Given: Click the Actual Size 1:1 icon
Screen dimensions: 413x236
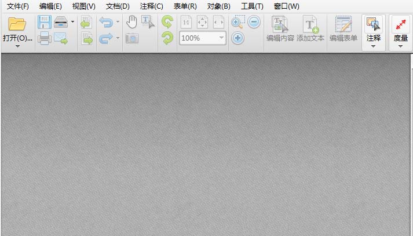Looking at the screenshot, I should pos(186,23).
